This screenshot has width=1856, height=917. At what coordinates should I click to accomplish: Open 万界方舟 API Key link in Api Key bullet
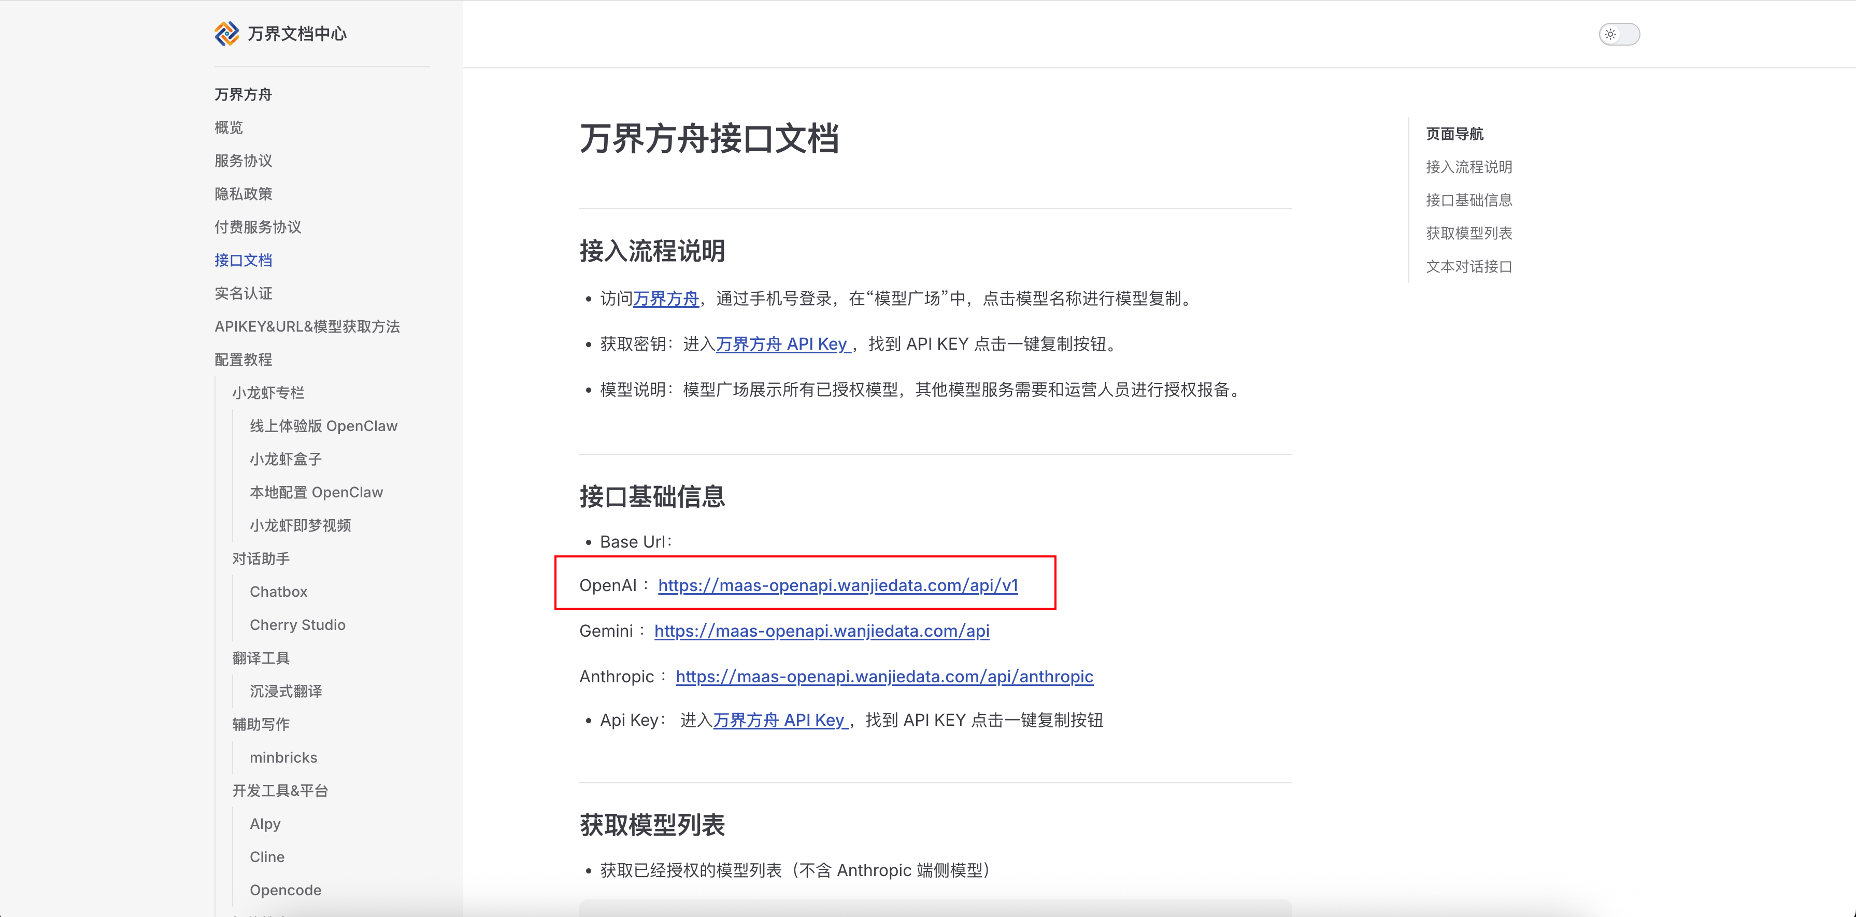click(x=780, y=720)
